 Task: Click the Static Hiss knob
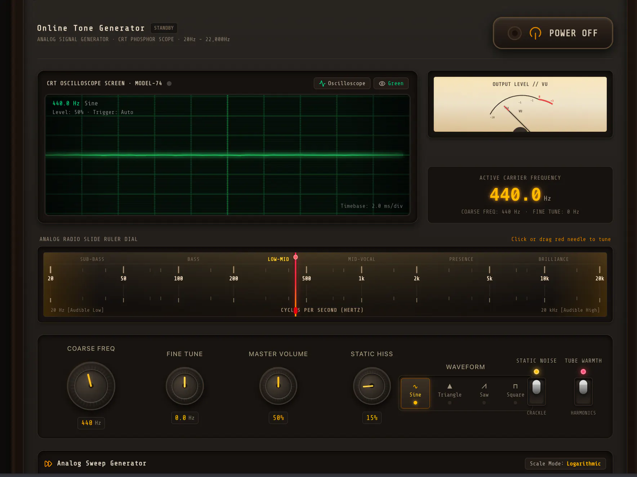coord(372,386)
